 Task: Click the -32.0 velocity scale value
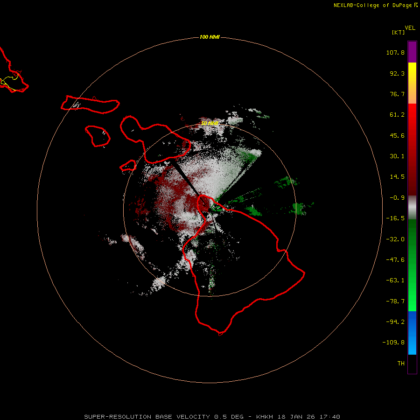point(395,239)
